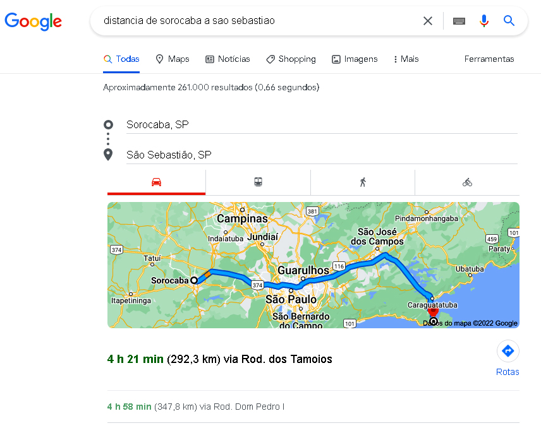Open the Shopping results tab
This screenshot has width=541, height=428.
pos(291,59)
